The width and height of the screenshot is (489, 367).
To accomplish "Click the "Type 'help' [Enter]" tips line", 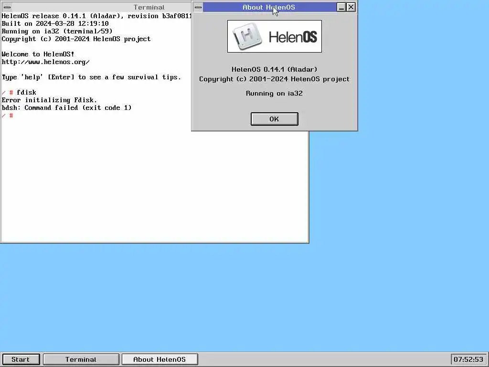I will (x=91, y=77).
